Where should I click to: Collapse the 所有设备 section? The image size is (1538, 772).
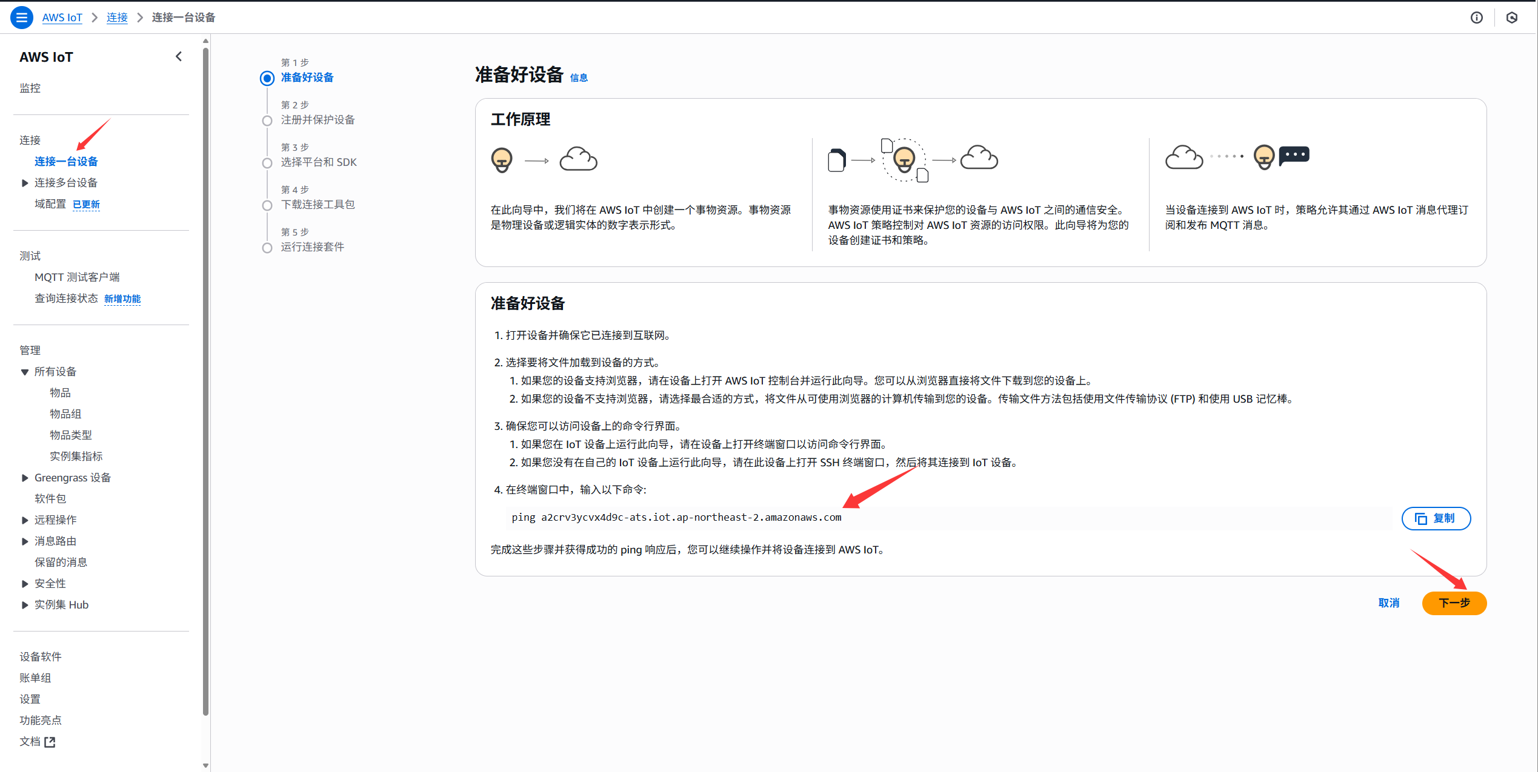coord(25,372)
